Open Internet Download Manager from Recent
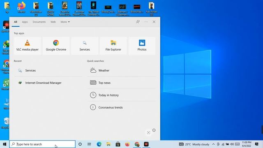The image size is (263, 148). [x=48, y=83]
